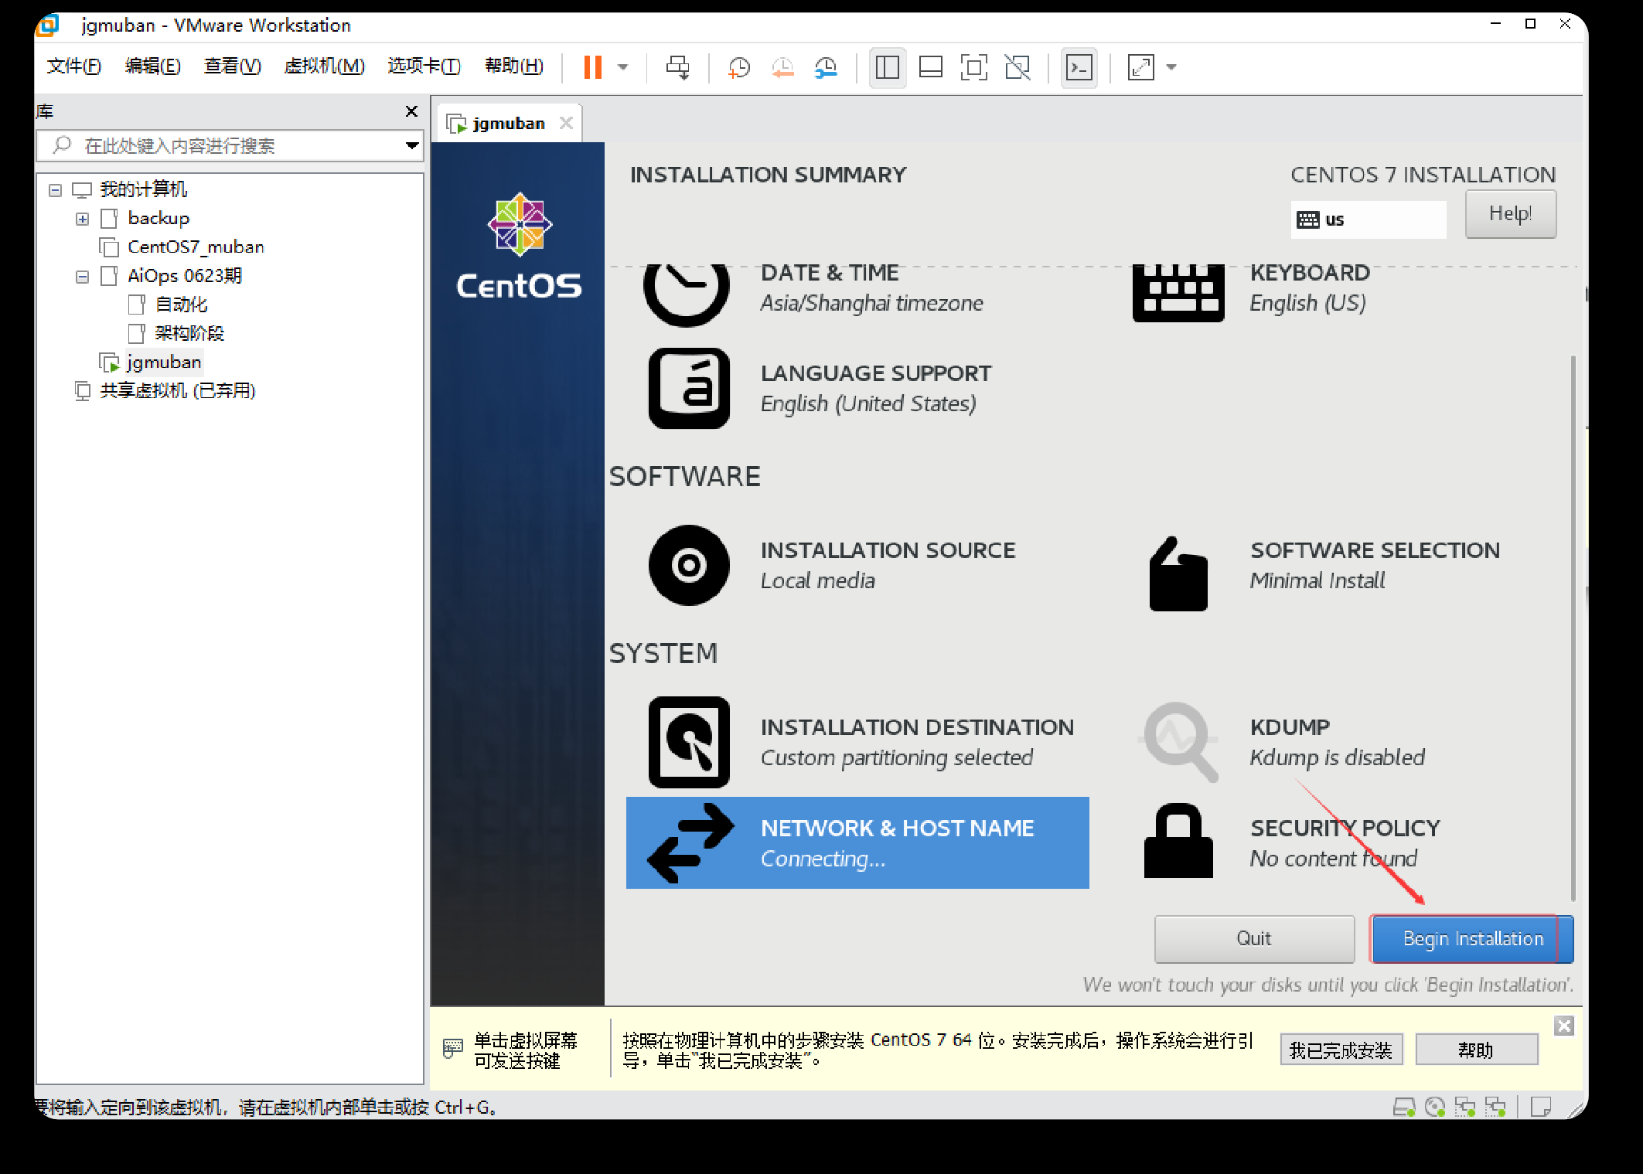Image resolution: width=1643 pixels, height=1174 pixels.
Task: Click the VMware Workstation app icon
Action: pyautogui.click(x=48, y=26)
